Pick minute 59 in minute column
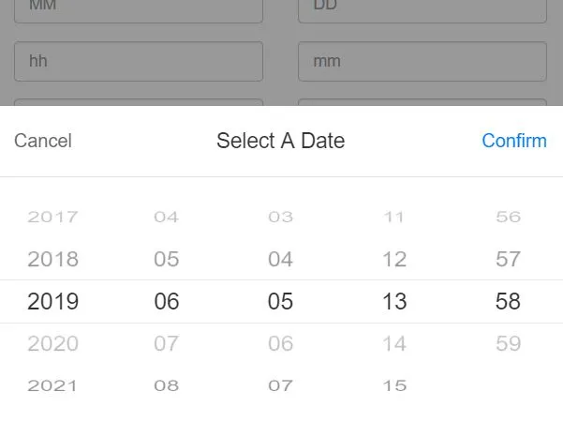Image resolution: width=563 pixels, height=422 pixels. tap(508, 343)
